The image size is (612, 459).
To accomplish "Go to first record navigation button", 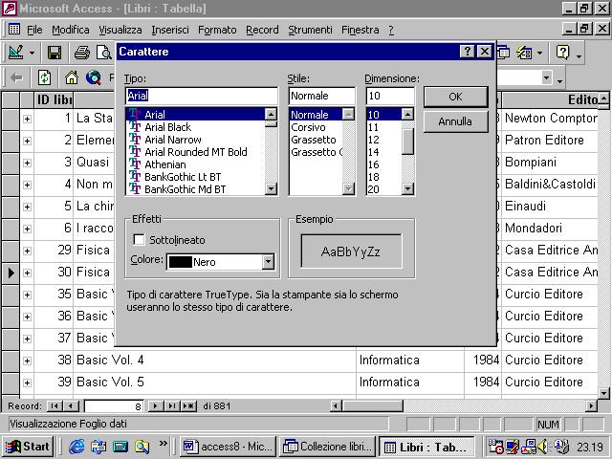I will coord(55,405).
